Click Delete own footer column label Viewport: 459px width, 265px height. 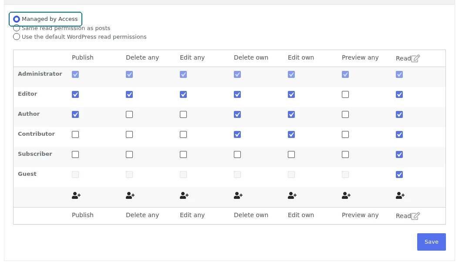click(251, 215)
